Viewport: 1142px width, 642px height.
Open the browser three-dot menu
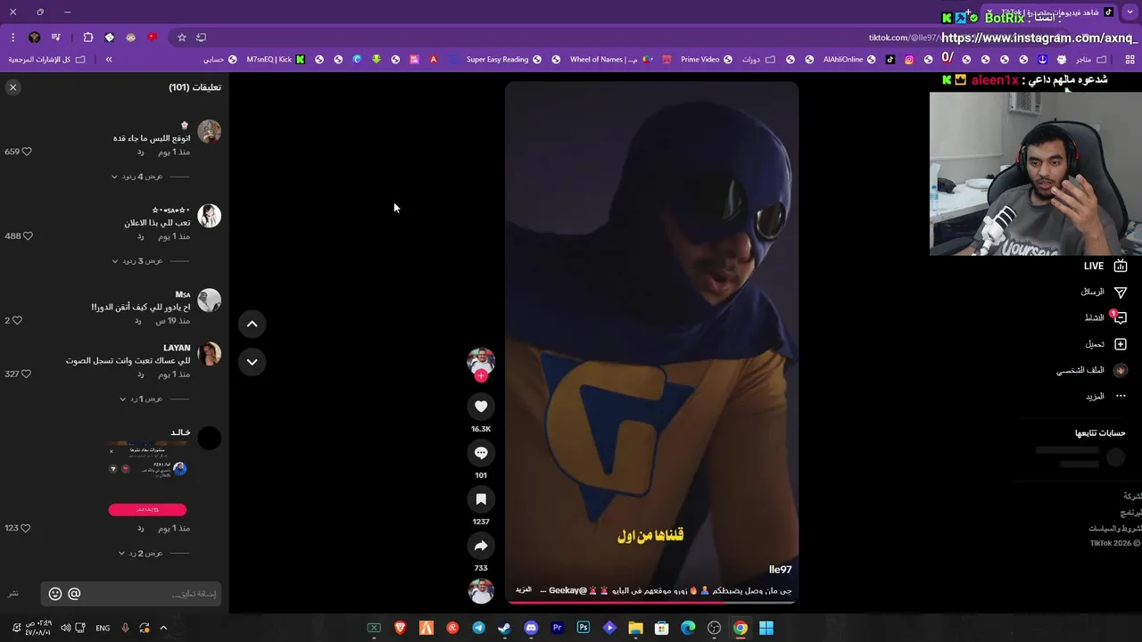point(12,37)
